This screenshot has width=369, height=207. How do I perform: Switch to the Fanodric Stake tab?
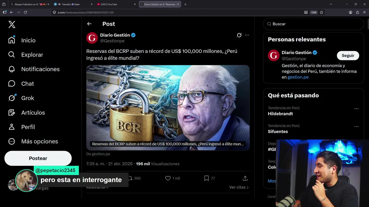pyautogui.click(x=71, y=4)
